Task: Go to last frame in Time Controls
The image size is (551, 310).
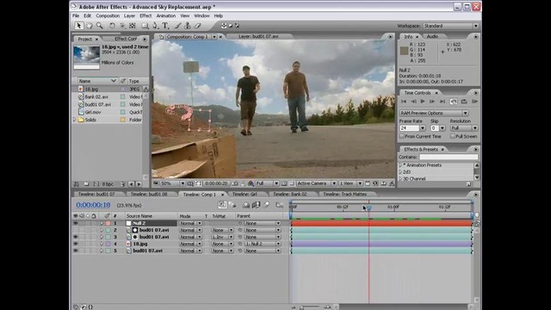Action: [443, 102]
